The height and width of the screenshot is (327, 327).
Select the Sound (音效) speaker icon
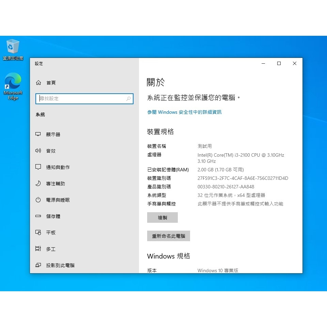[x=38, y=151]
